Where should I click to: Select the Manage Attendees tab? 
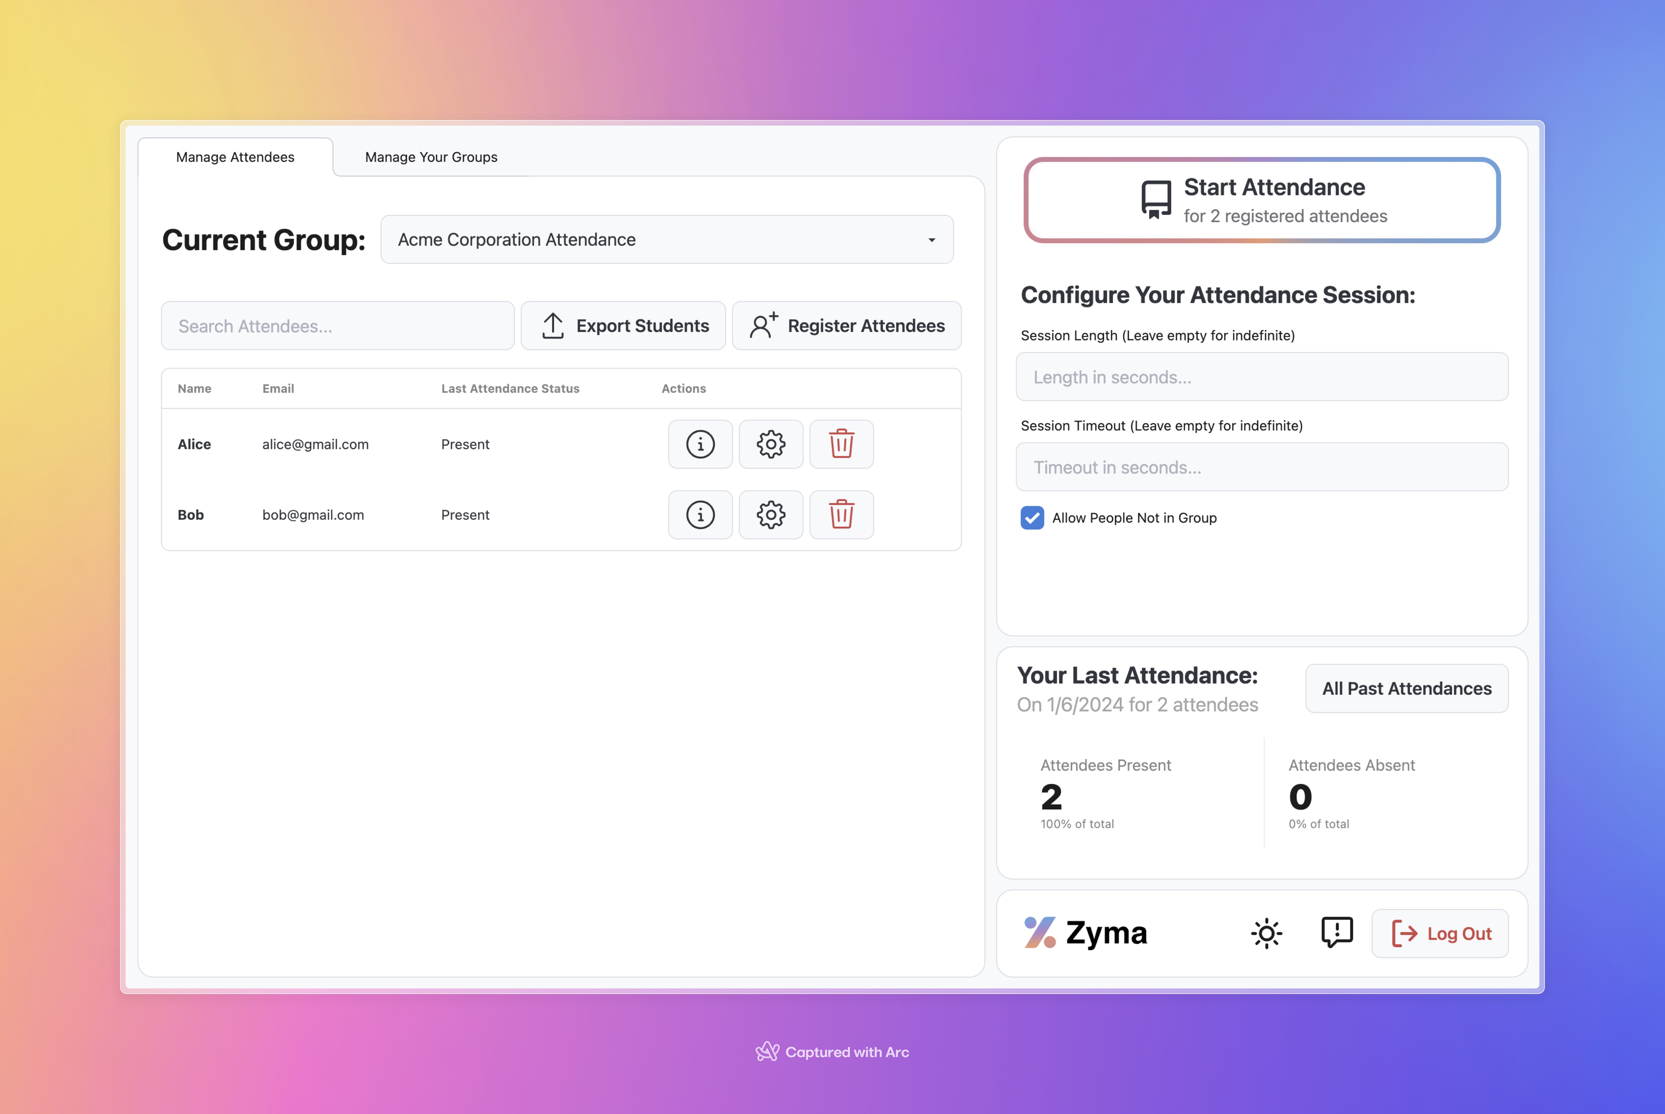[x=235, y=157]
